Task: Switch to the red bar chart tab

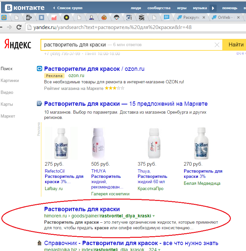Action: (x=54, y=17)
